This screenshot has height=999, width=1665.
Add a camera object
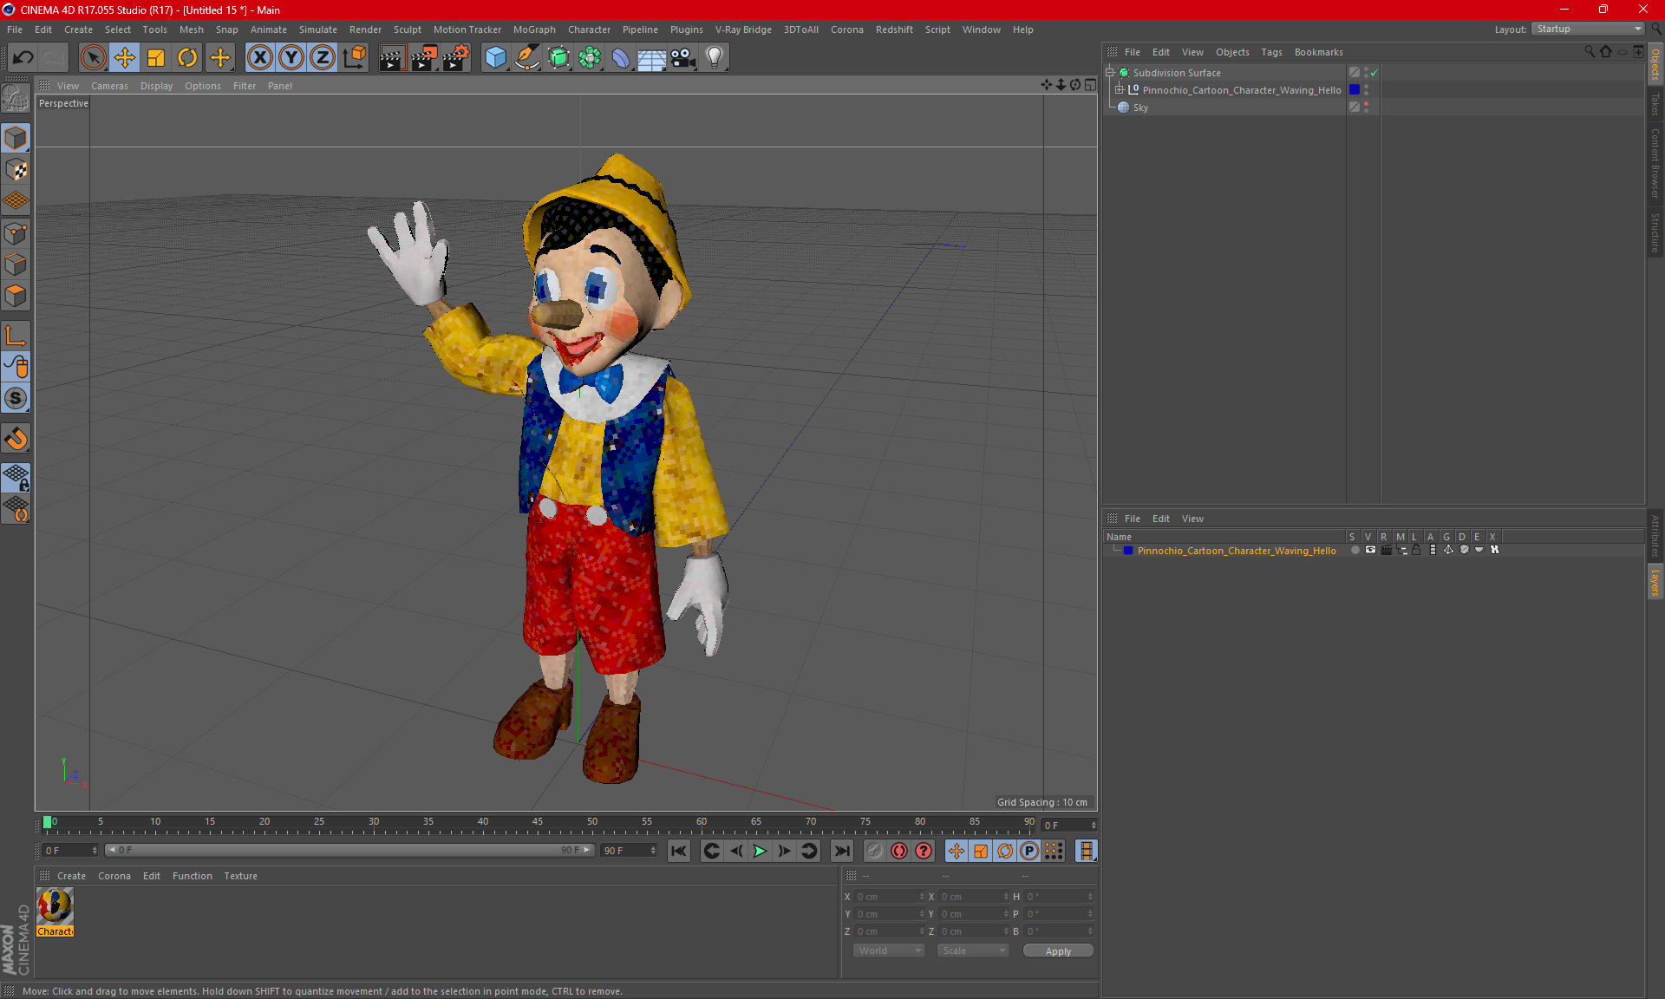(x=682, y=58)
